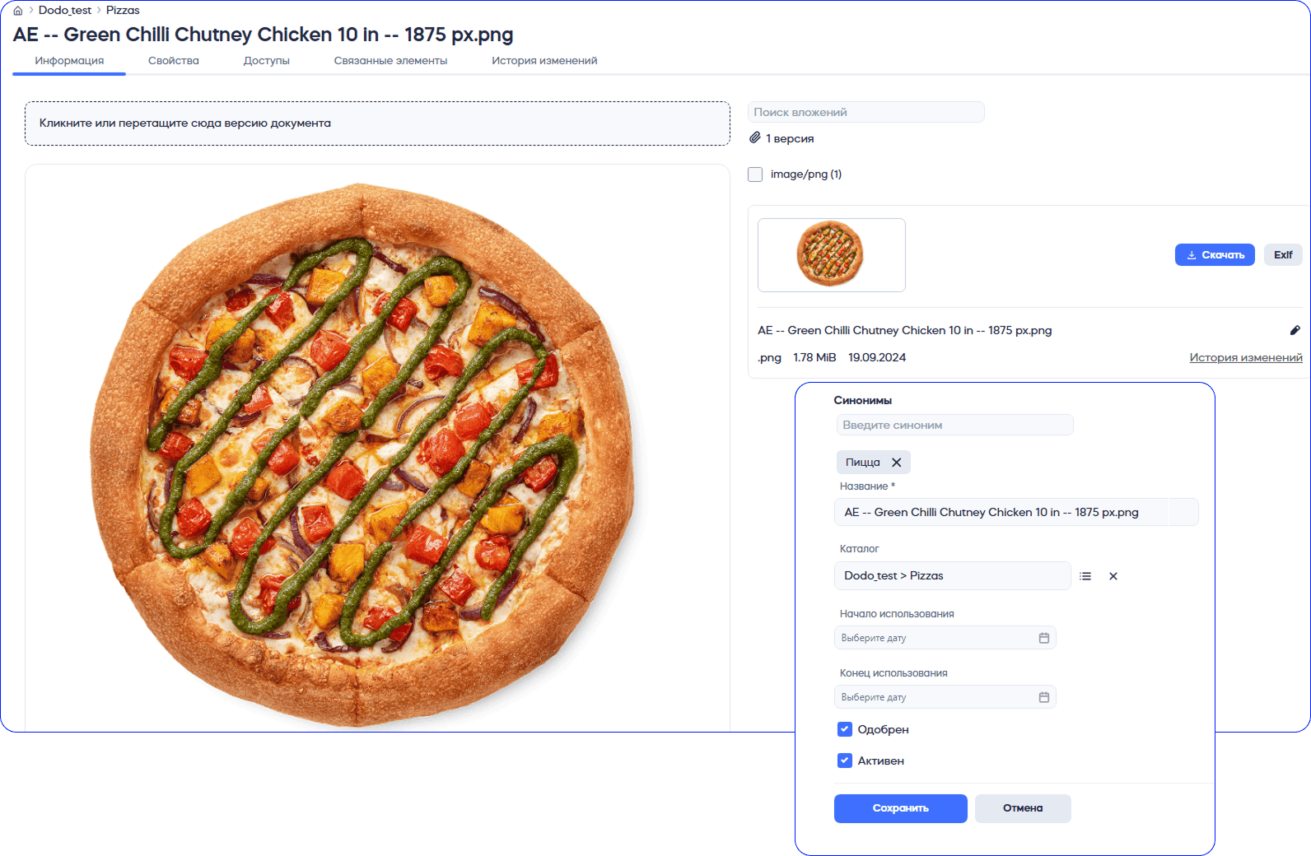Open catalog list selector icon
Screen dimensions: 1311x856
pos(1085,576)
